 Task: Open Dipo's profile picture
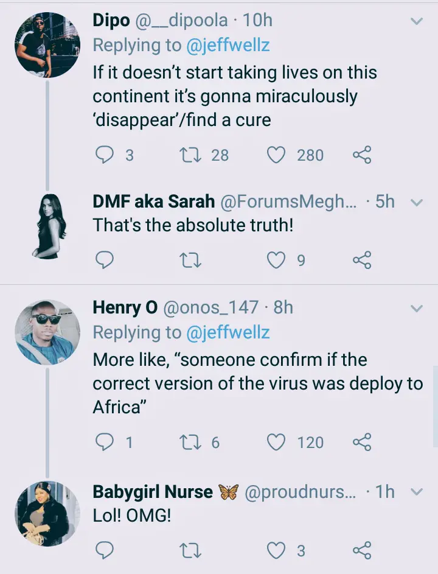[x=47, y=44]
